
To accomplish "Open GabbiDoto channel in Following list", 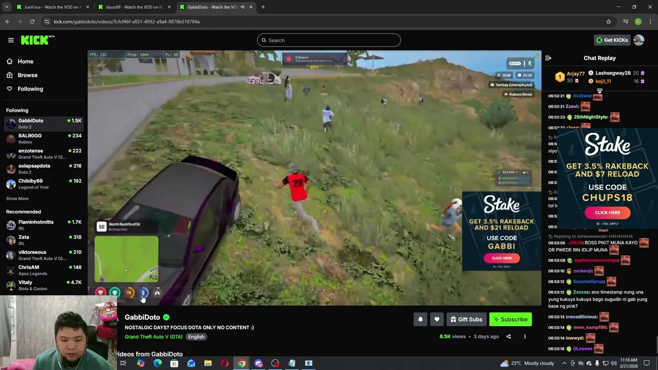I will point(44,123).
